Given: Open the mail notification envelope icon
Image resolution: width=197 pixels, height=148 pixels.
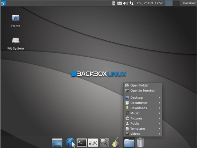Looking at the screenshot, I should (120, 3).
